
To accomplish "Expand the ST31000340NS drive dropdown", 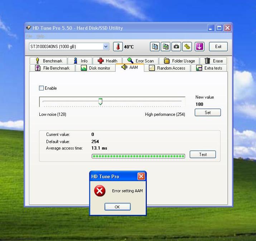I will (x=106, y=47).
